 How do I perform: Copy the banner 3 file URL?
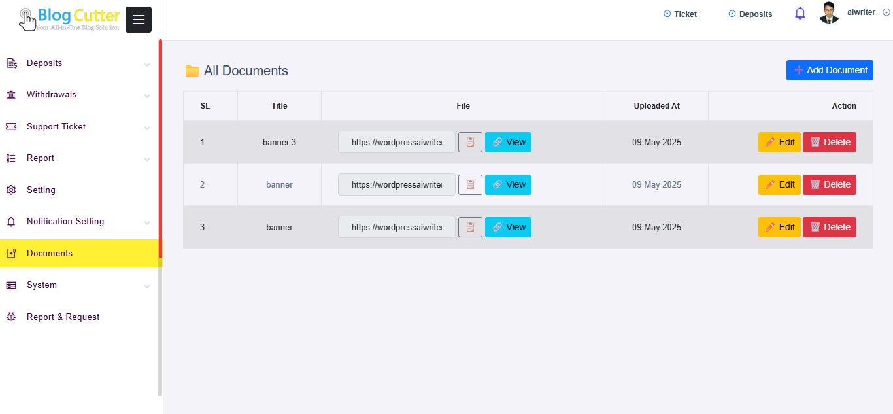pyautogui.click(x=470, y=142)
